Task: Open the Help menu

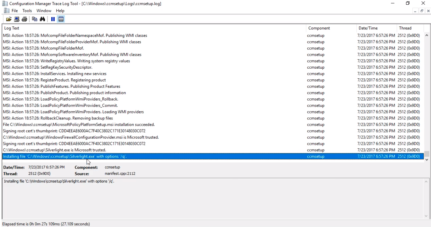Action: tap(60, 11)
